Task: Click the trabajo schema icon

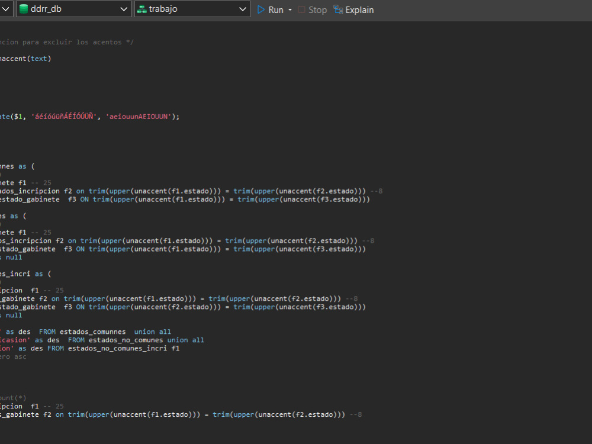Action: pyautogui.click(x=142, y=9)
